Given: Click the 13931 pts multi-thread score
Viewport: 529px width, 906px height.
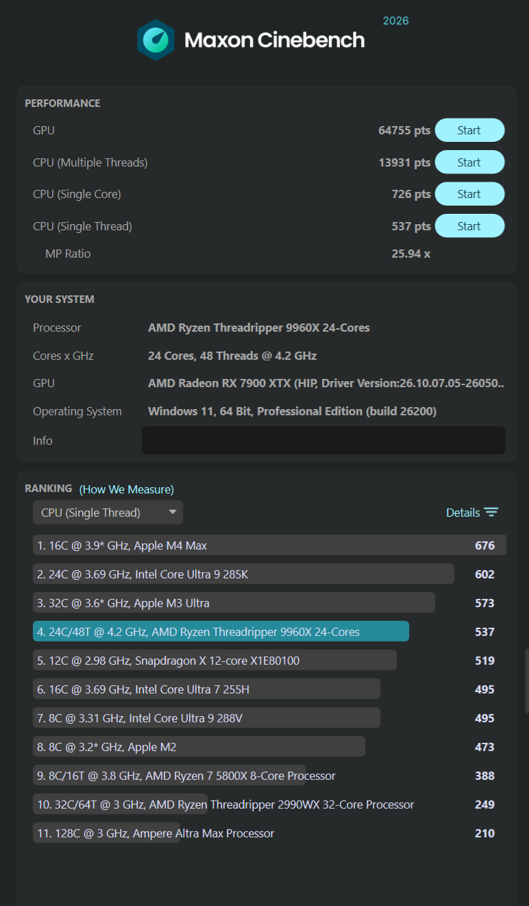Looking at the screenshot, I should (x=404, y=162).
